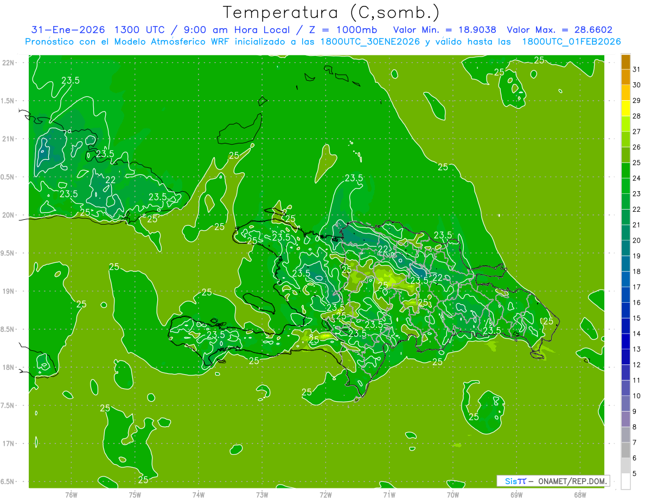Click the 'ONAMET/REP.DOM.' credit label

click(x=572, y=481)
